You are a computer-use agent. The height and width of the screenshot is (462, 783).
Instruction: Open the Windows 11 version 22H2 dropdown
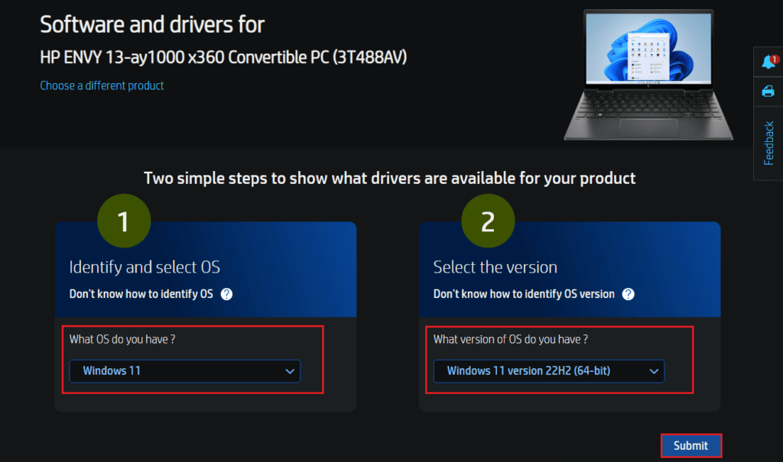[x=548, y=371]
